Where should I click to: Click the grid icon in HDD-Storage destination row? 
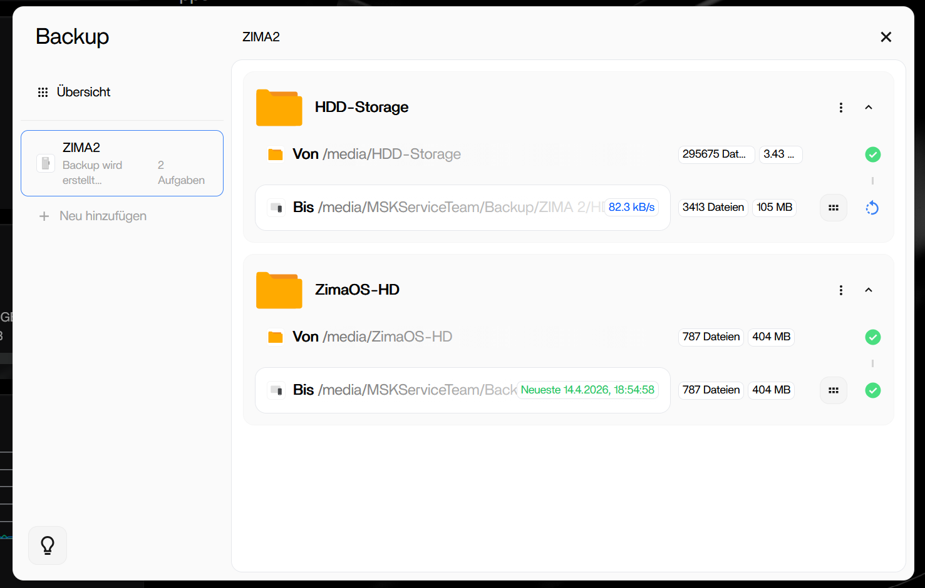(x=833, y=208)
